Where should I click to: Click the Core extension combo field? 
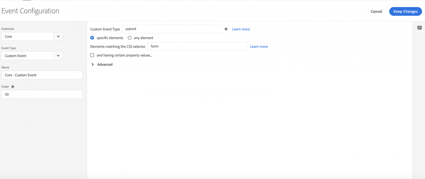(x=27, y=37)
